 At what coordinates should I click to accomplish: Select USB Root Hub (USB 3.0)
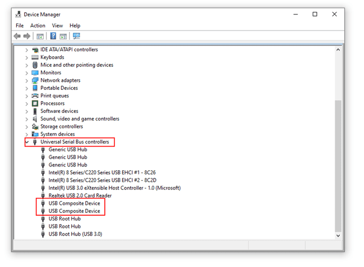[75, 234]
